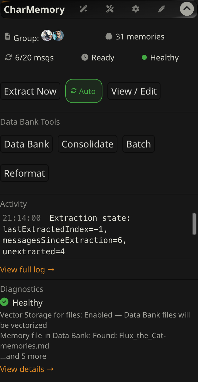Open the View / Edit memories button

134,91
